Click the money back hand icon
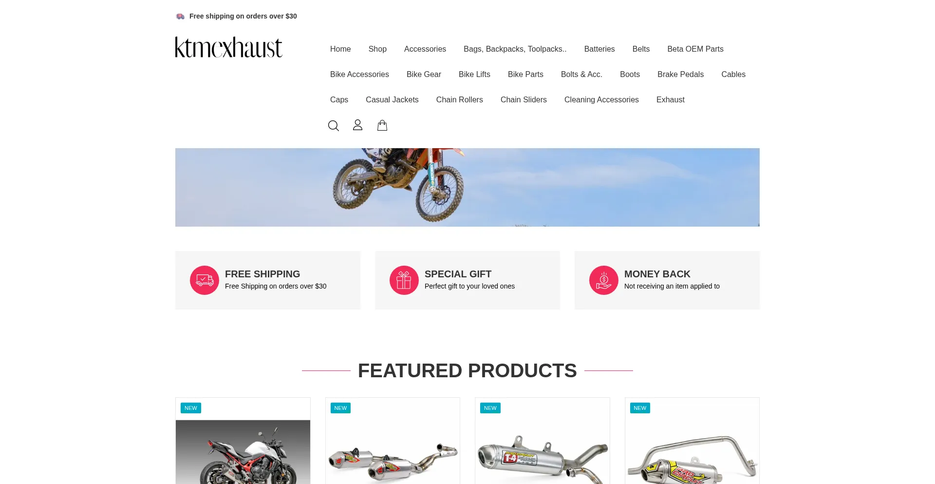 coord(604,280)
